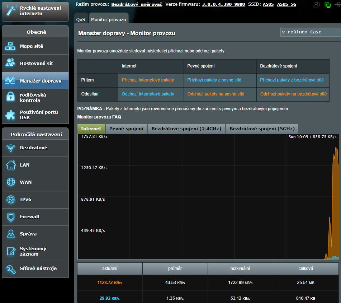The image size is (341, 303).
Task: Click the 25.51 MB total value
Action: coord(306,283)
